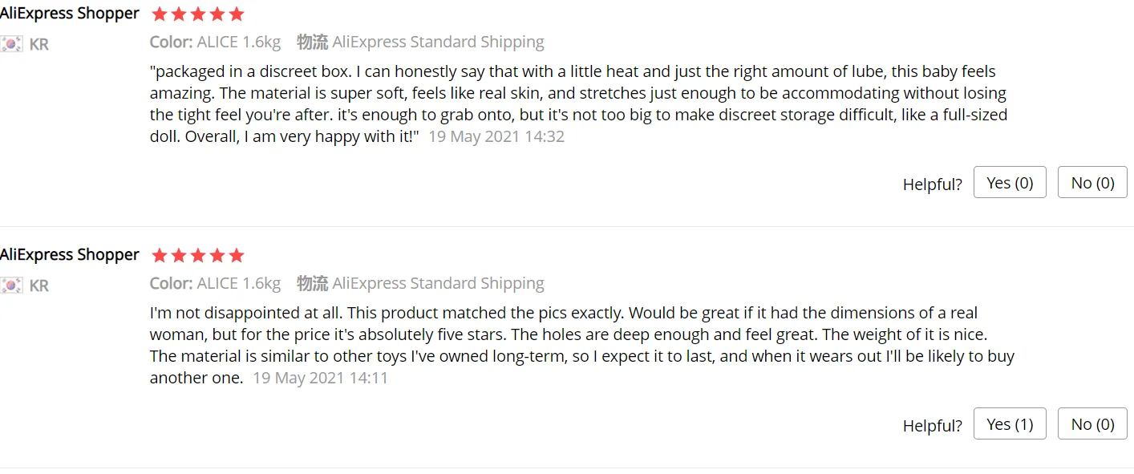Click the South Korea flag in the first review

click(x=11, y=44)
